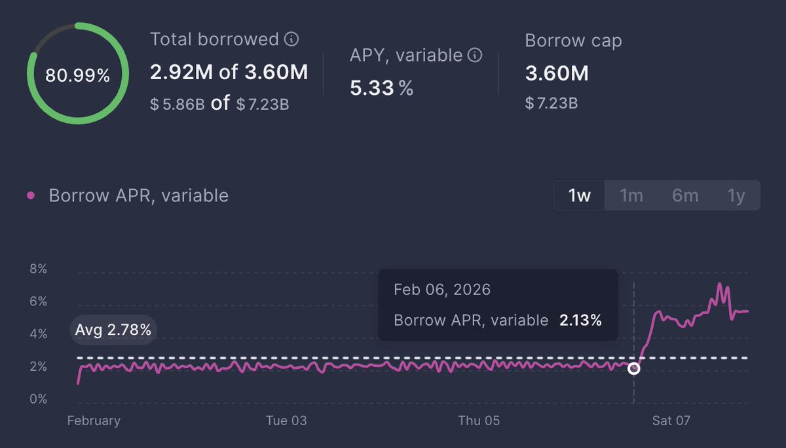Click the Tue 03 axis label
The height and width of the screenshot is (448, 786).
pos(286,421)
